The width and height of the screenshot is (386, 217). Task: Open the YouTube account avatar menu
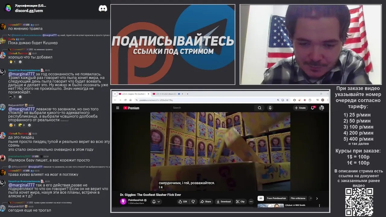pos(321,108)
